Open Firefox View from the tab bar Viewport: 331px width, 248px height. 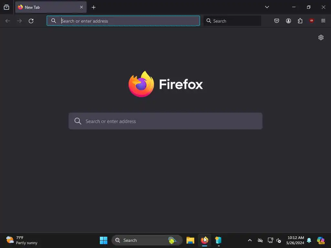point(6,7)
